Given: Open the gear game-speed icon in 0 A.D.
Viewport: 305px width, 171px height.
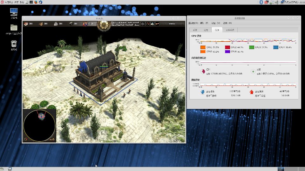Looking at the screenshot, I should (x=143, y=24).
